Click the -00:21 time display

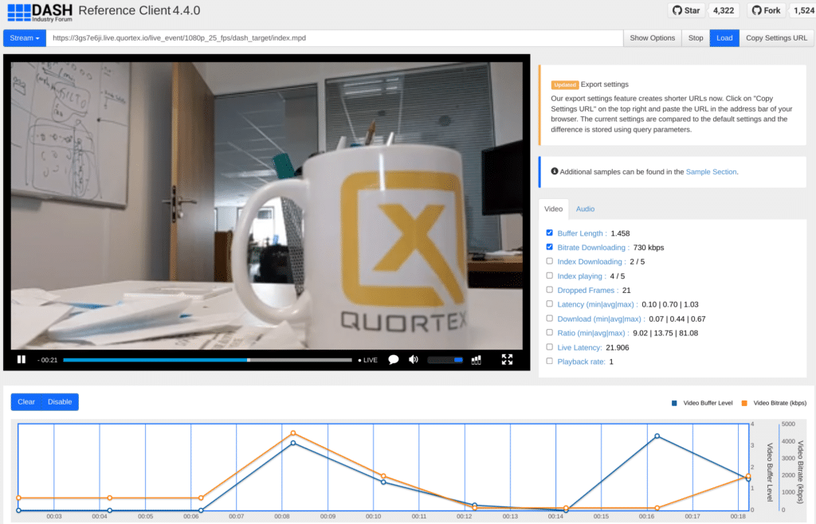coord(47,360)
